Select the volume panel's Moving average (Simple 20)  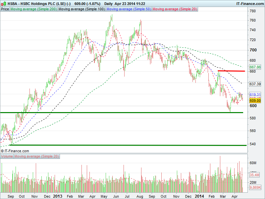36,156
